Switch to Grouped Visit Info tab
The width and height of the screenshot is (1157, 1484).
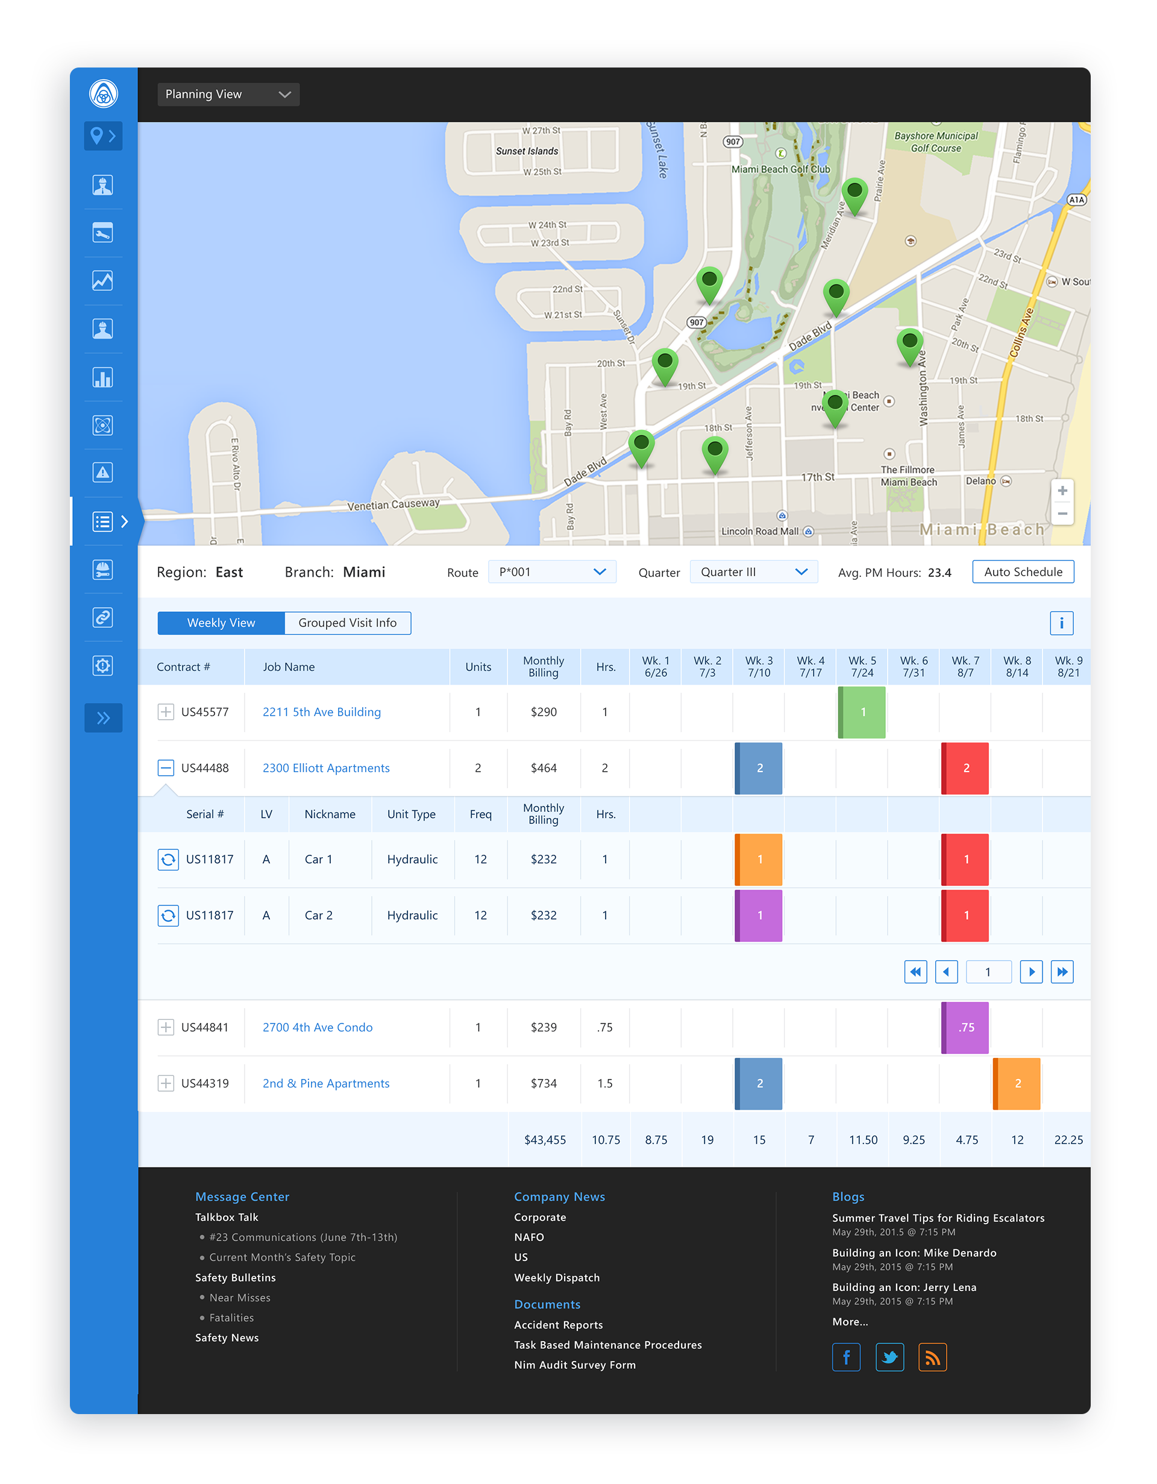coord(347,623)
